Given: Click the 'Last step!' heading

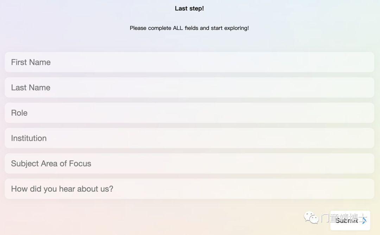Looking at the screenshot, I should [189, 8].
